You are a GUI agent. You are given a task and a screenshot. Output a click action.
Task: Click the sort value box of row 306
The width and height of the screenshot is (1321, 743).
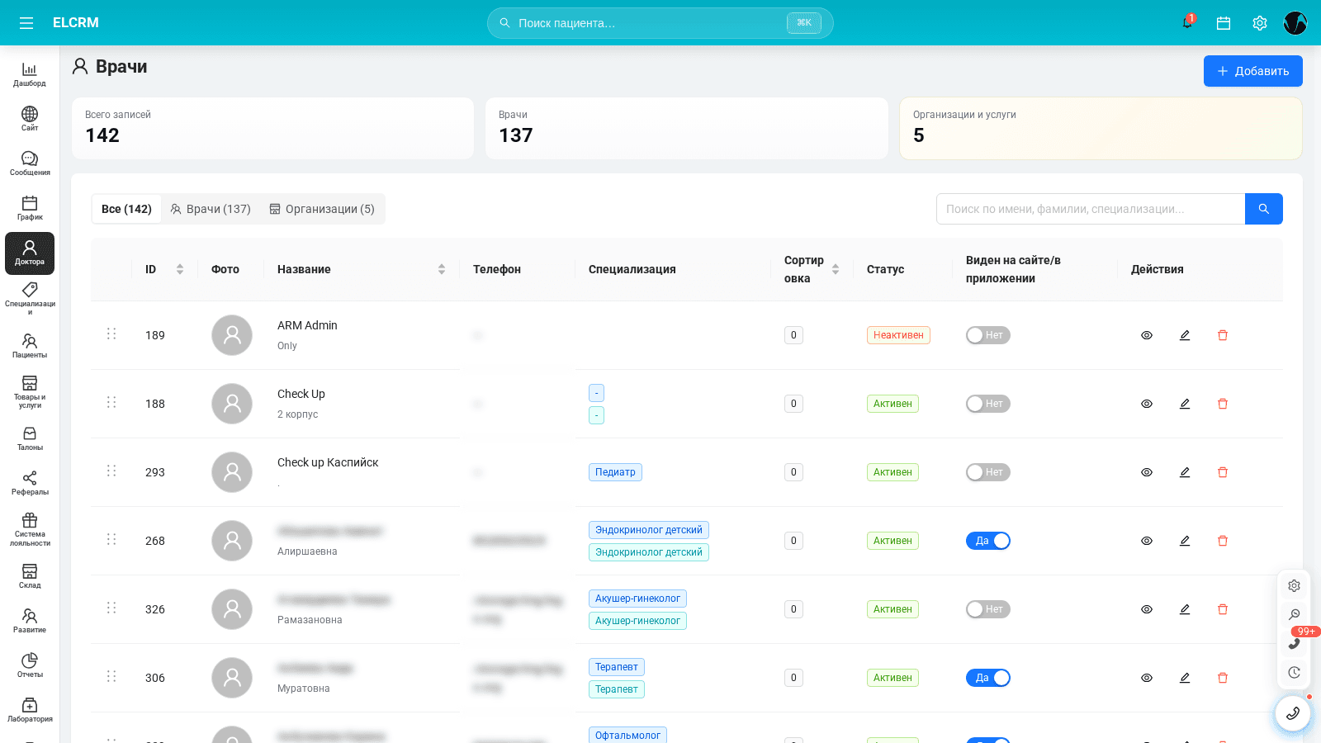[x=793, y=678]
